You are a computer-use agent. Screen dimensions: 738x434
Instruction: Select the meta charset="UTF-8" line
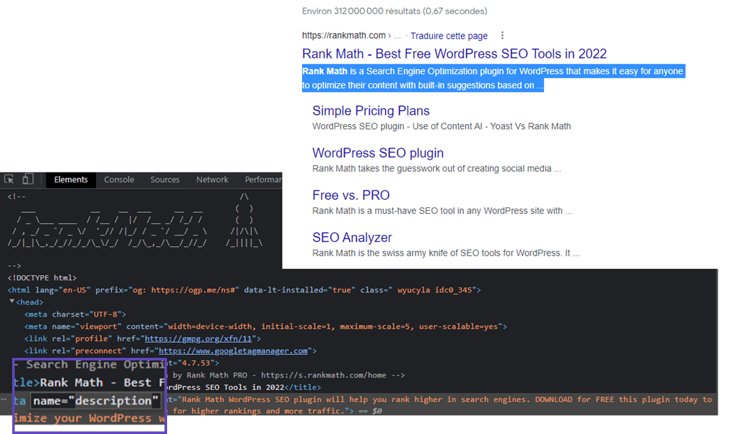75,314
